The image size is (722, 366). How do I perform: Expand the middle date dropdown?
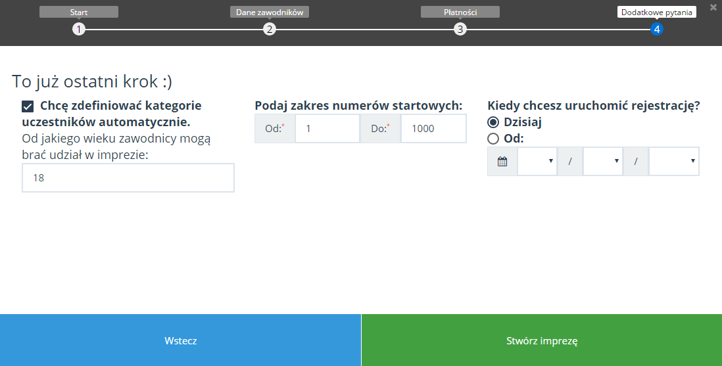603,162
